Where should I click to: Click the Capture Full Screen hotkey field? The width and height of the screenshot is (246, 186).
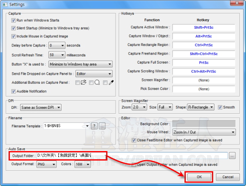tap(203, 62)
